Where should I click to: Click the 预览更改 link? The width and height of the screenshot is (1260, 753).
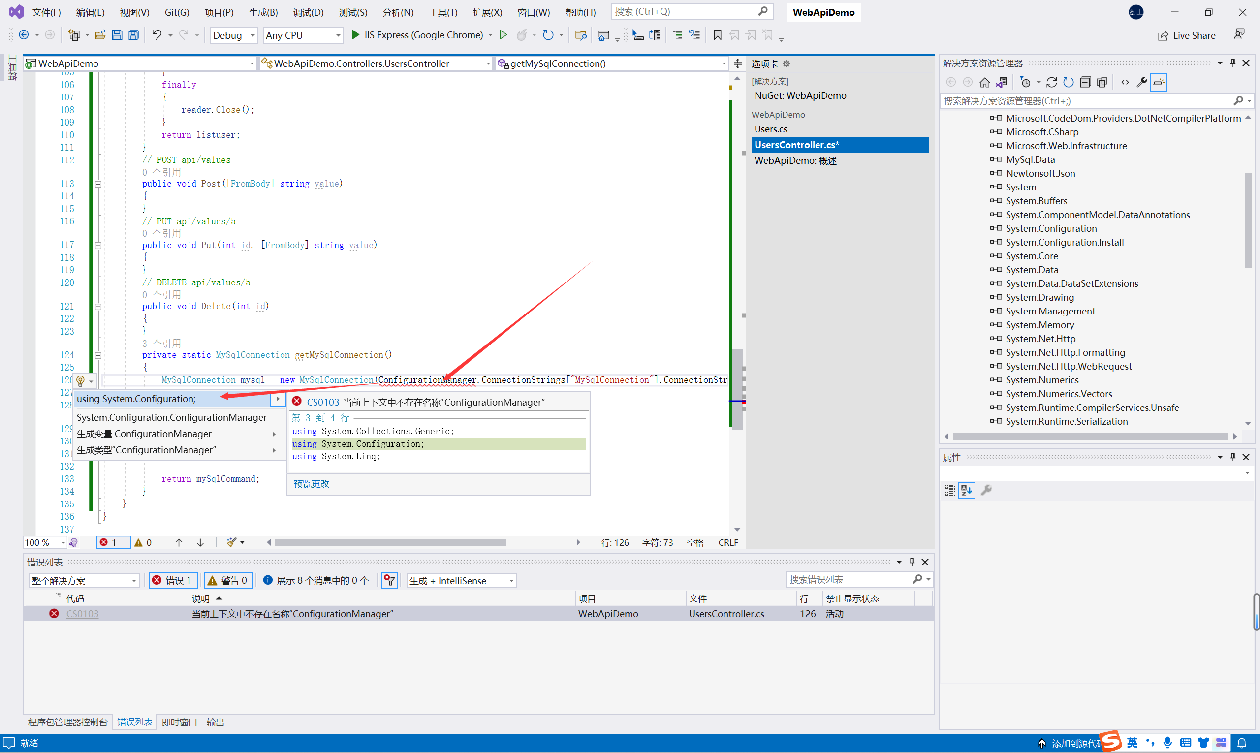(x=311, y=484)
